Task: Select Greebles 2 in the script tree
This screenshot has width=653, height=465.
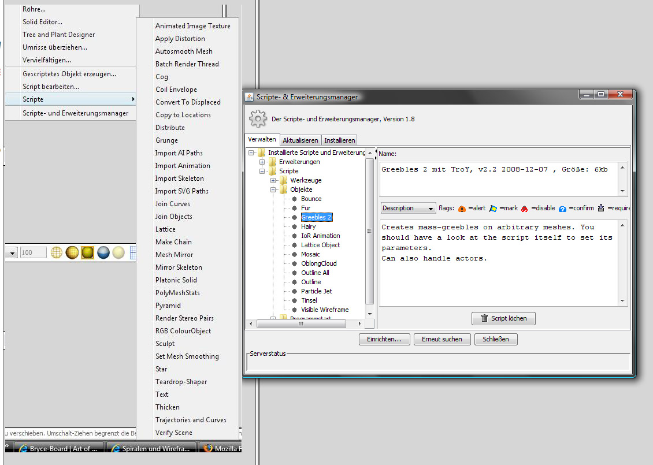Action: [x=316, y=217]
